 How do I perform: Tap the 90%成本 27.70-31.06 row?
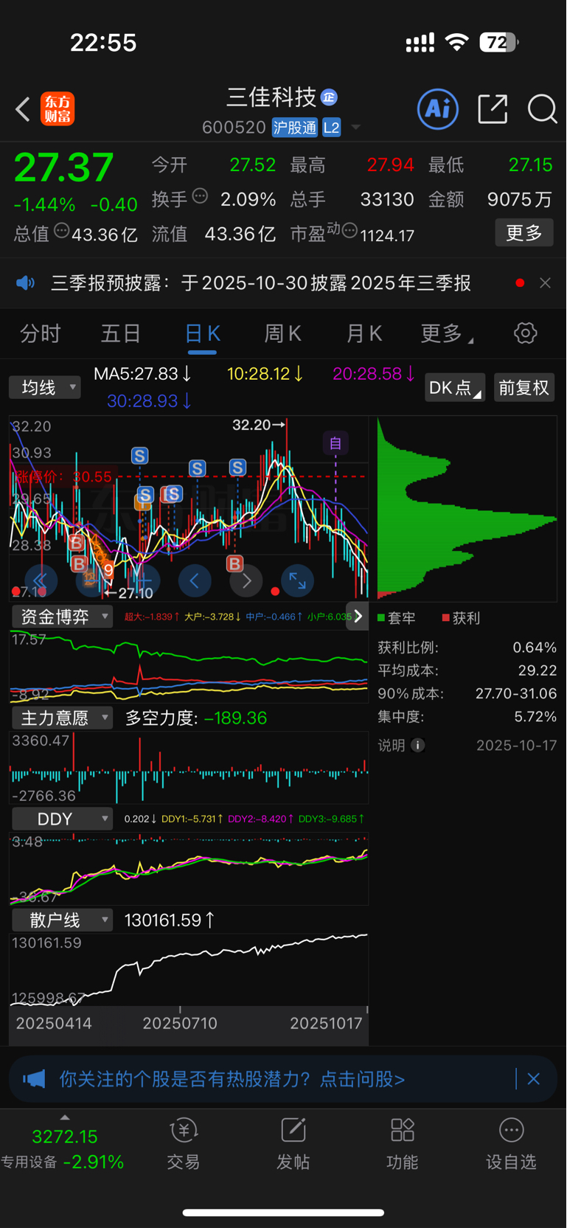467,694
